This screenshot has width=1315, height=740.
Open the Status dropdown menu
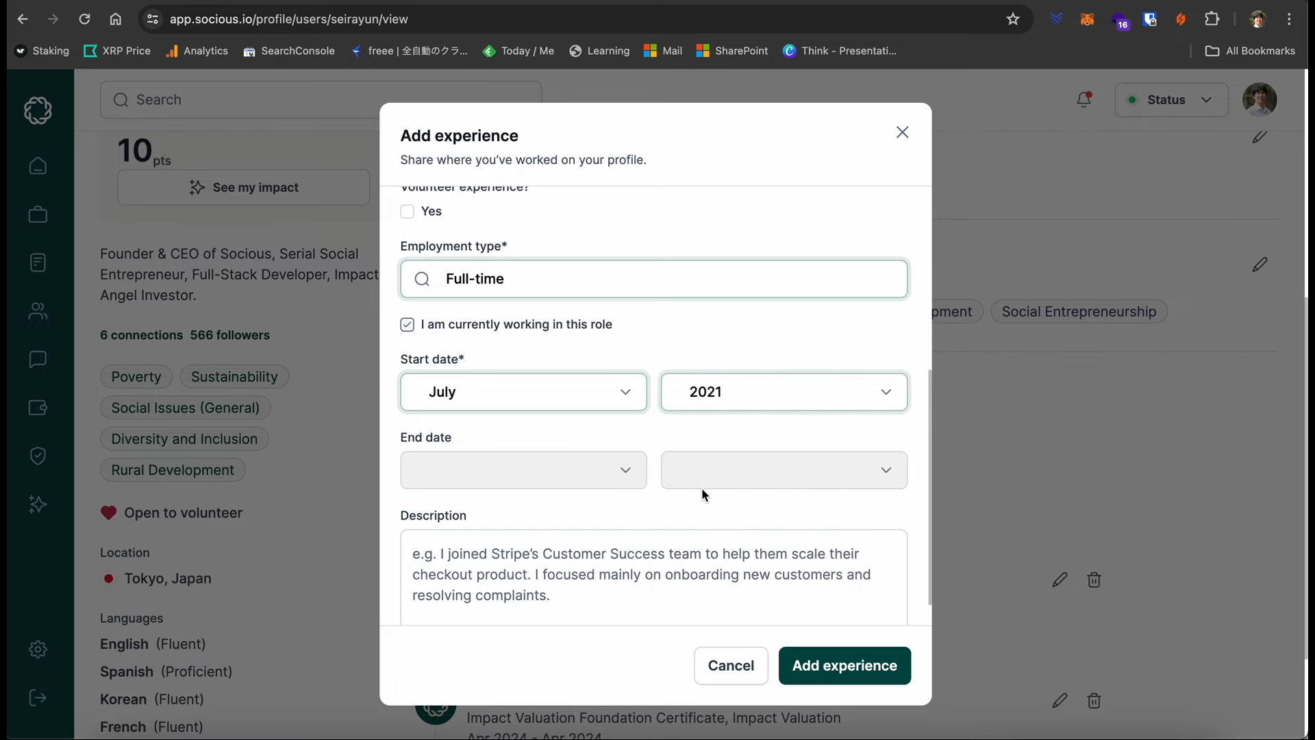[x=1170, y=99]
